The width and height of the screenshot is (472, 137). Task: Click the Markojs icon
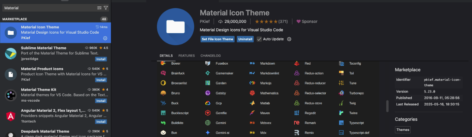coord(252,83)
